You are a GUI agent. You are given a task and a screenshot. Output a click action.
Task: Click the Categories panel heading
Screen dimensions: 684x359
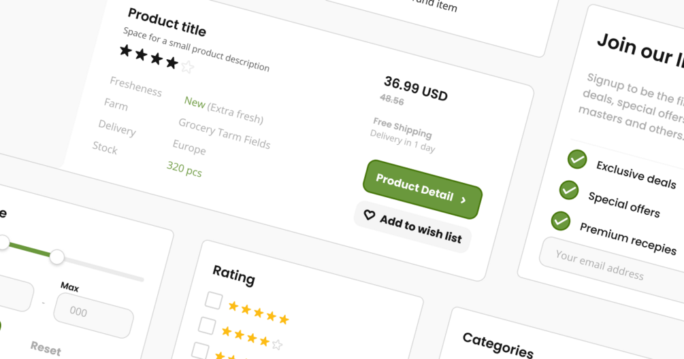498,344
